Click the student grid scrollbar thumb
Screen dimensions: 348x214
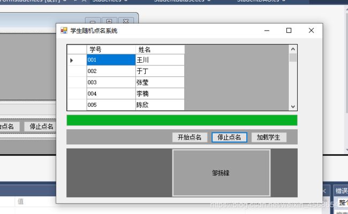tap(293, 57)
